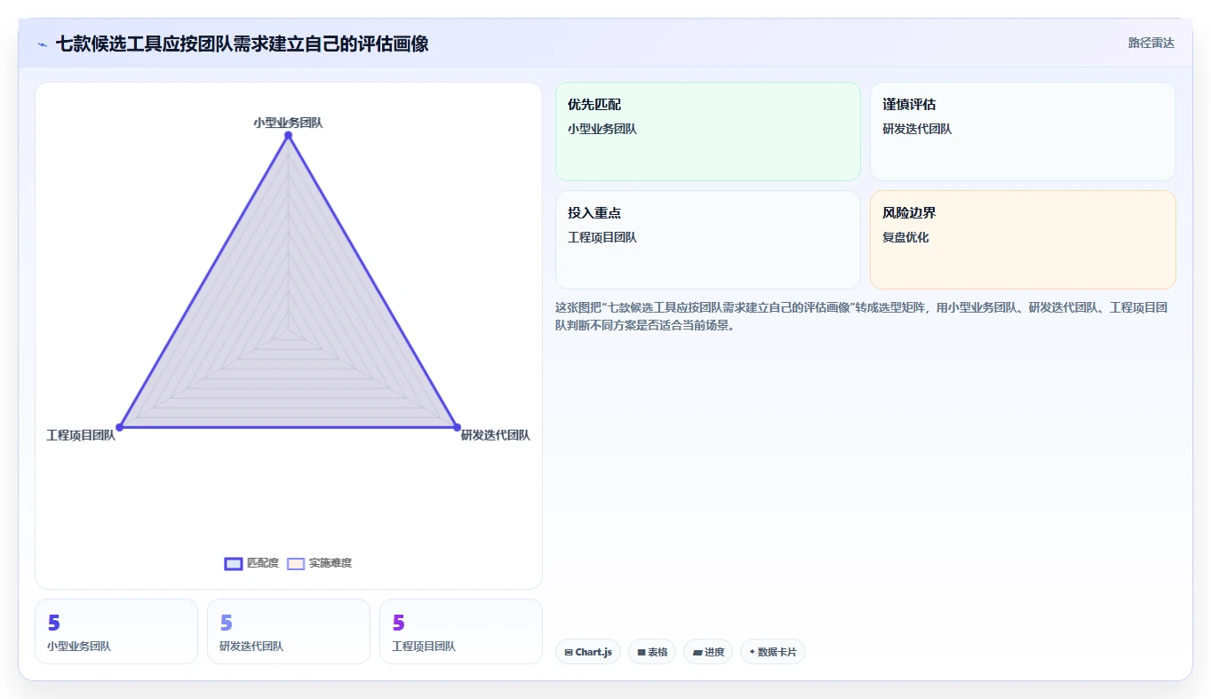1211x699 pixels.
Task: Click the 匹配度 legend label
Action: (263, 563)
